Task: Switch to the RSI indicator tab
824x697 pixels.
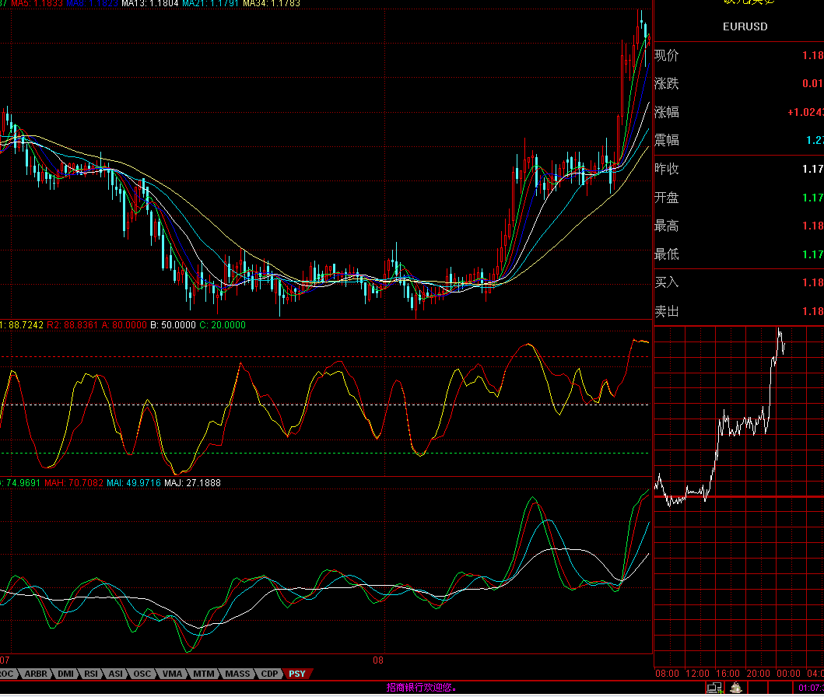Action: click(91, 674)
